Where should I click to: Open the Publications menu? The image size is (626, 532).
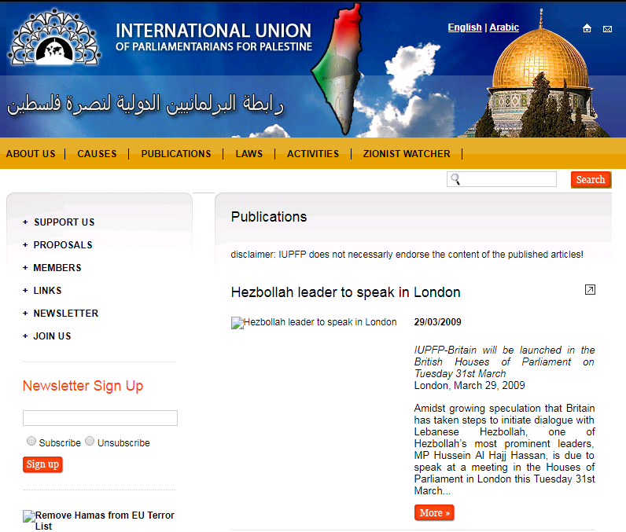pos(176,154)
